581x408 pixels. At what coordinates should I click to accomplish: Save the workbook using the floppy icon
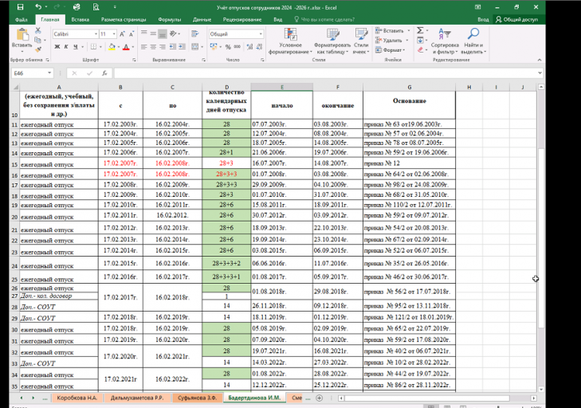tap(21, 7)
